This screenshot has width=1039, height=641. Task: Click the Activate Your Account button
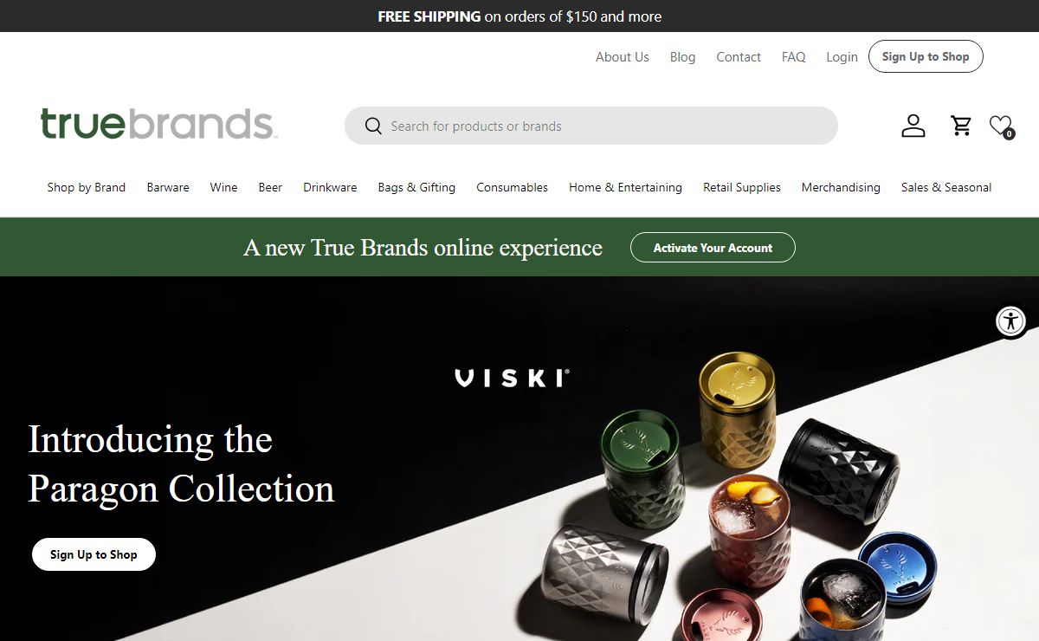(x=713, y=247)
